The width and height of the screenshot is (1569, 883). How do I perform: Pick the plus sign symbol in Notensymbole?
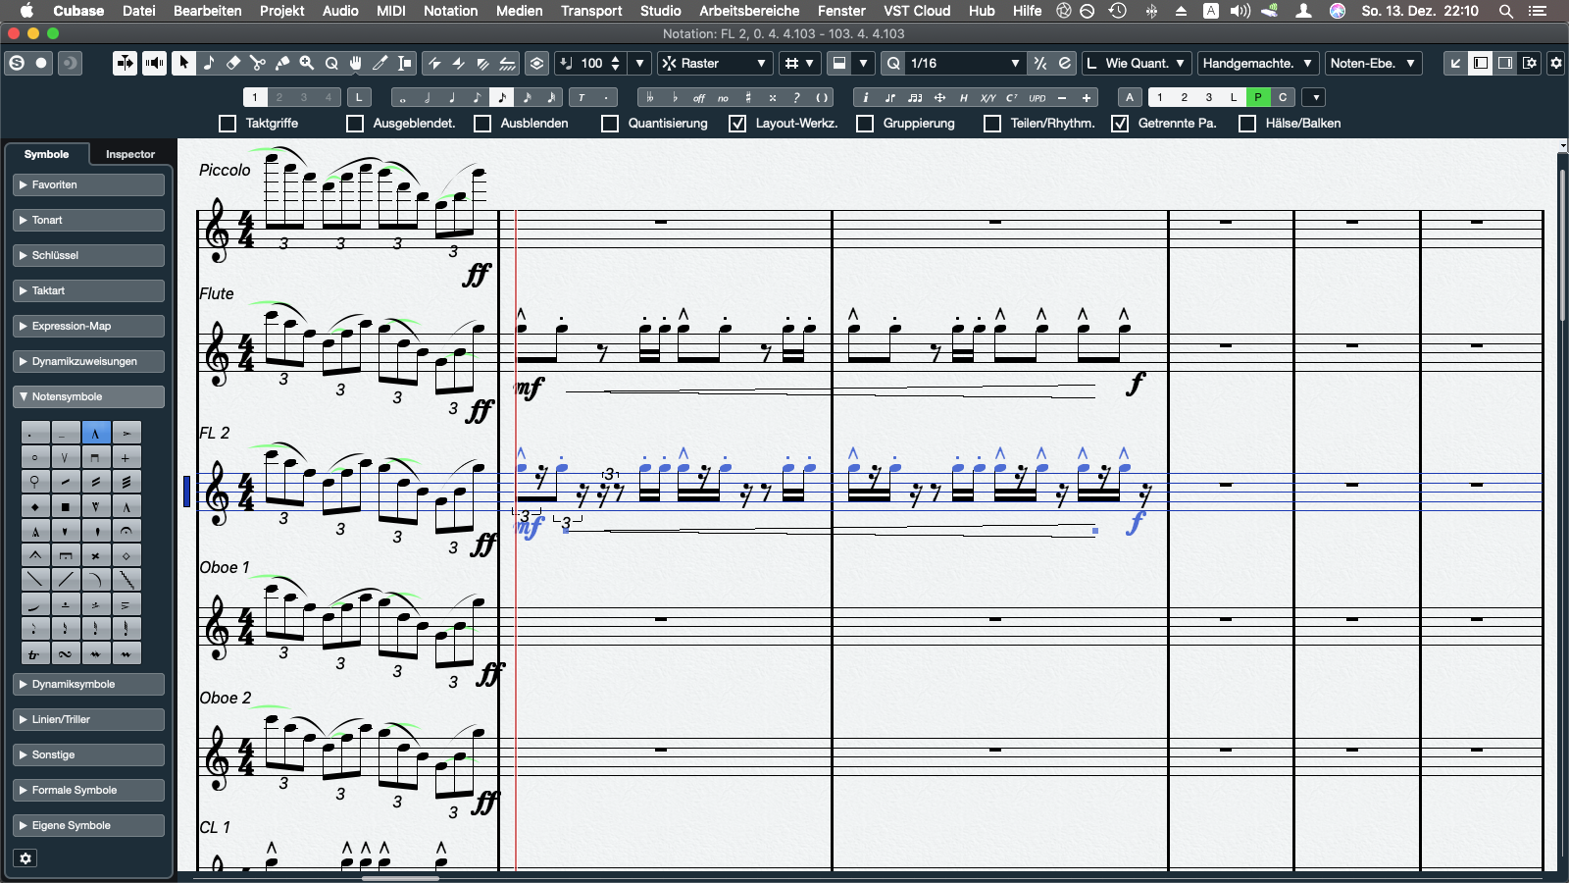click(127, 457)
